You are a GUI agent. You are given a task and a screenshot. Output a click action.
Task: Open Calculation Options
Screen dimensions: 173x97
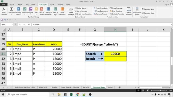tap(137, 11)
